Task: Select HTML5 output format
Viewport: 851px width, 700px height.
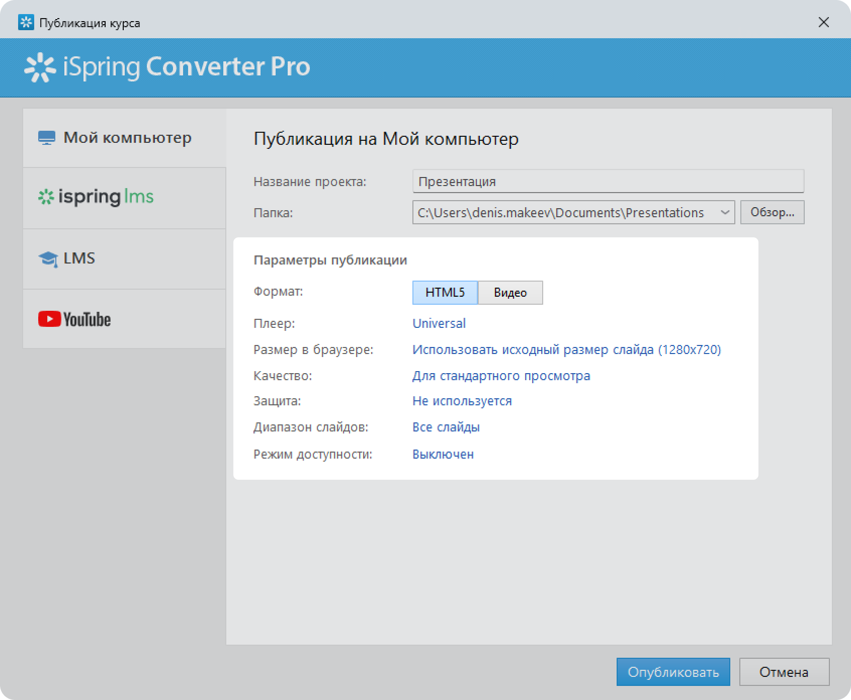Action: [445, 293]
